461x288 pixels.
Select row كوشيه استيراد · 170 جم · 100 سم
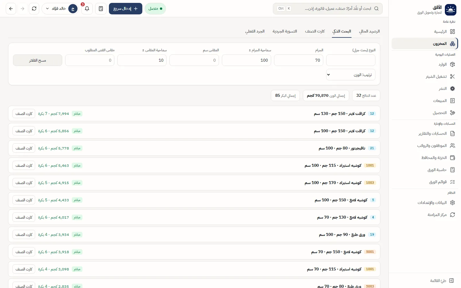pyautogui.click(x=194, y=183)
